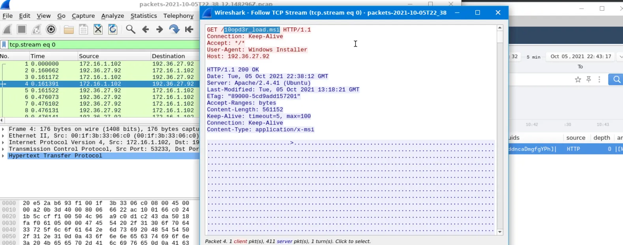
Task: Expand the Ethernet II tree node
Action: [x=3, y=136]
